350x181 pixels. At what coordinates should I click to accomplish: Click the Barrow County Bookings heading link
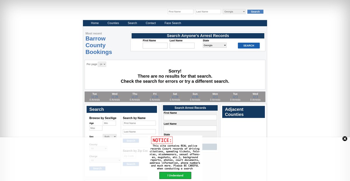(99, 45)
